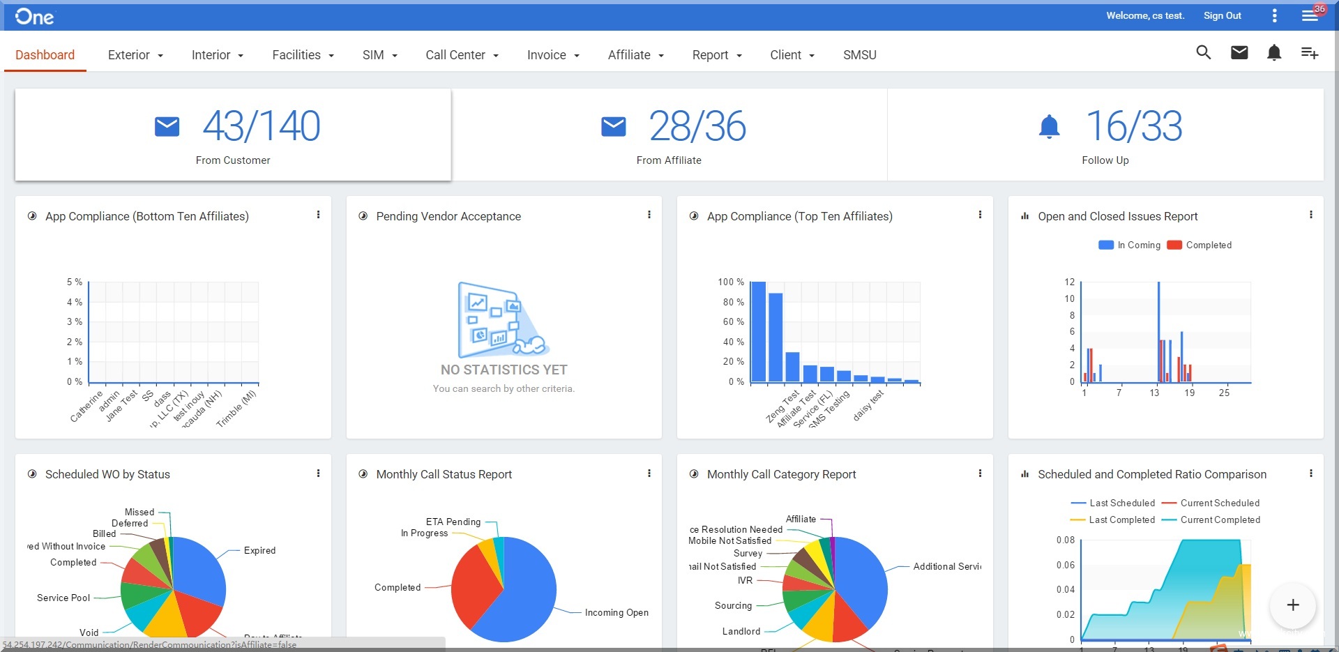Click the add-to-list playlist icon
Viewport: 1339px width, 652px height.
tap(1309, 53)
